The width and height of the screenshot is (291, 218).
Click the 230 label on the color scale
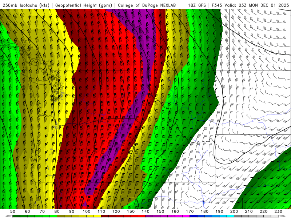point(278,211)
